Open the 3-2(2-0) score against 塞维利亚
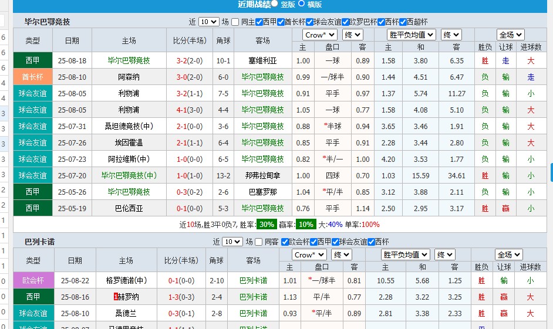This screenshot has width=553, height=329. tap(190, 60)
